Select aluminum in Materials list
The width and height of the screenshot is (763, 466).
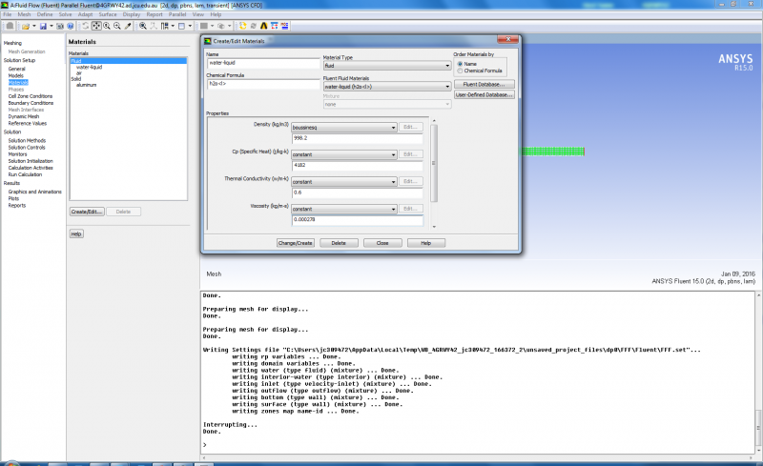click(x=86, y=85)
